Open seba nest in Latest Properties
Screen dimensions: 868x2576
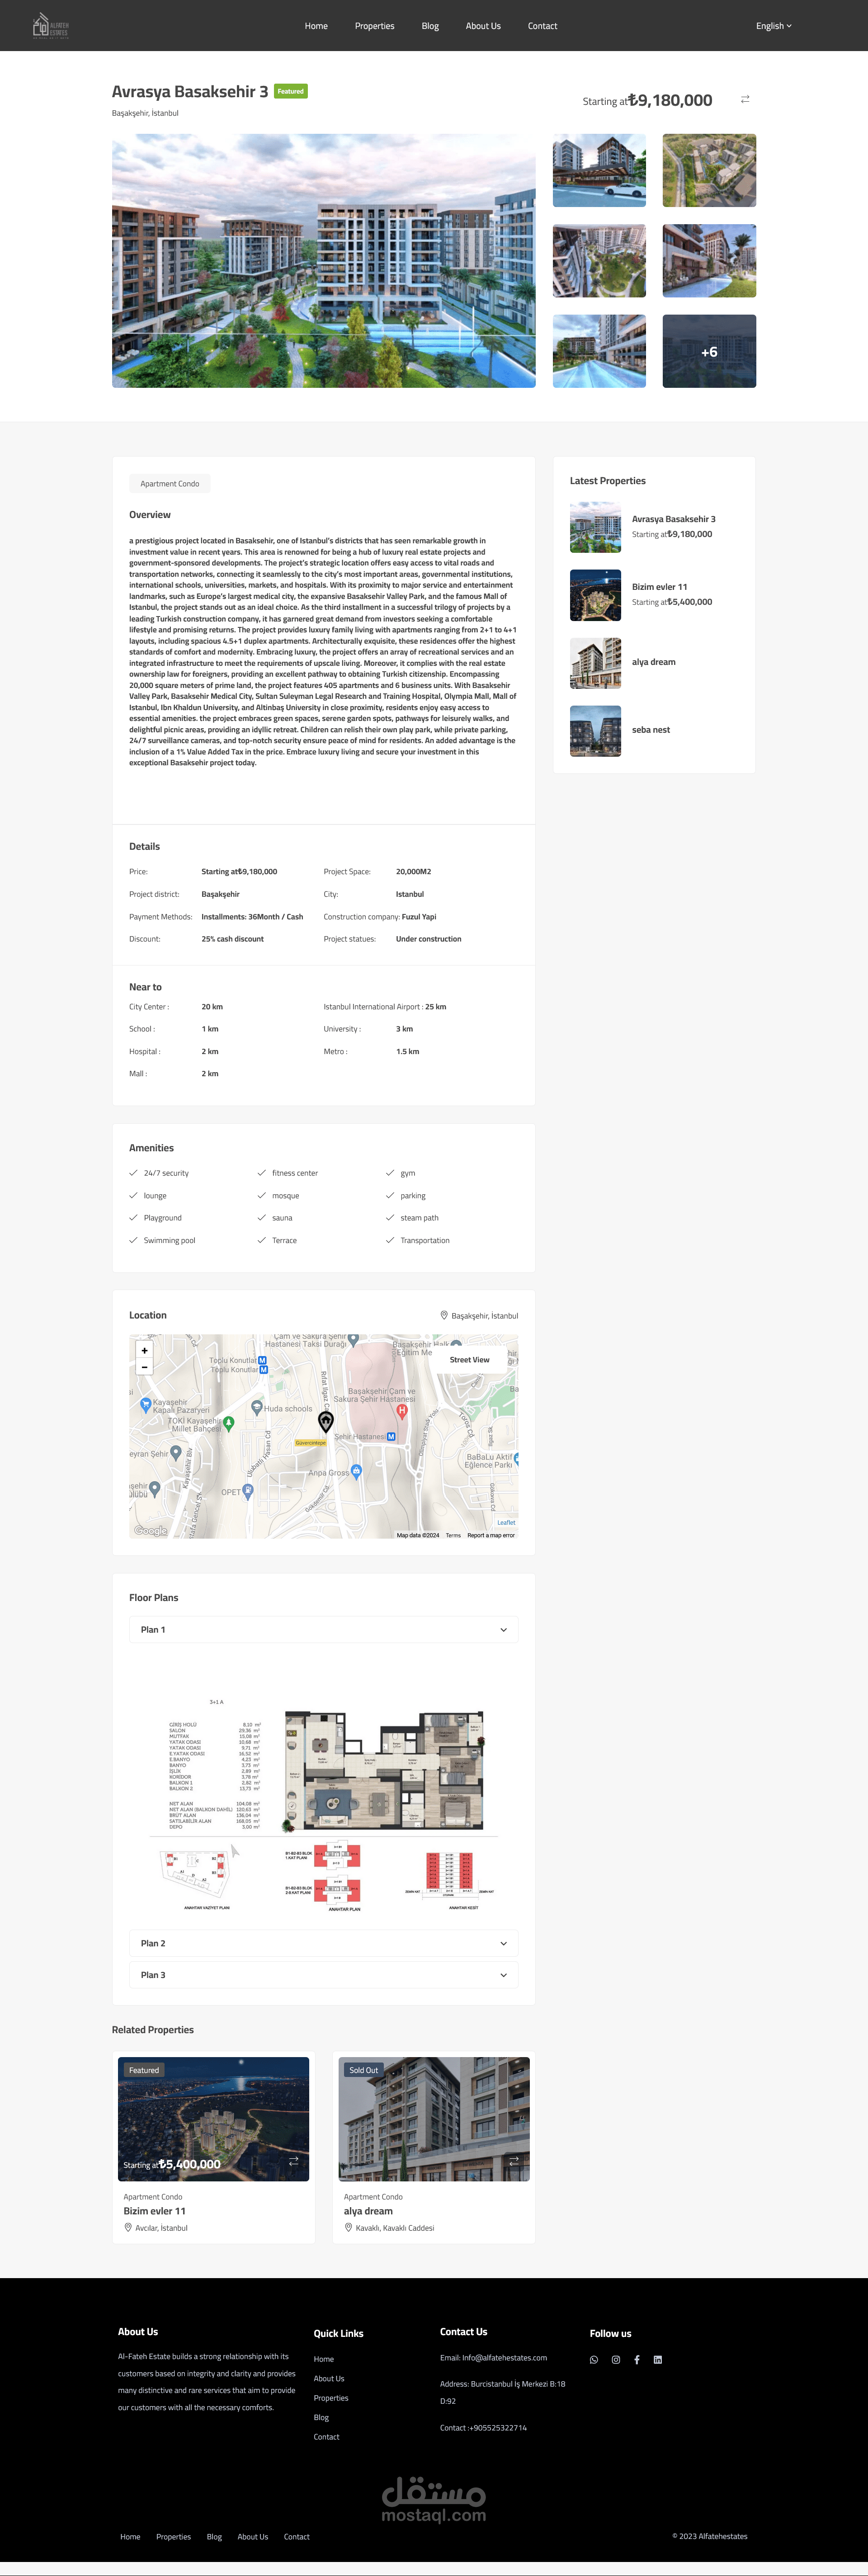[x=651, y=730]
